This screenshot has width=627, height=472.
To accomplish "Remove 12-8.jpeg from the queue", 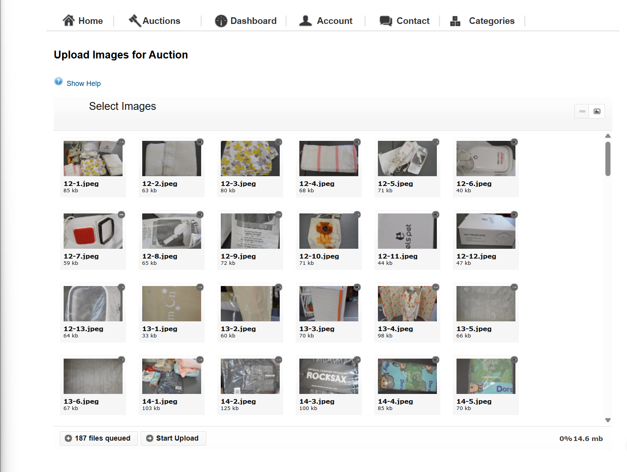I will click(200, 215).
